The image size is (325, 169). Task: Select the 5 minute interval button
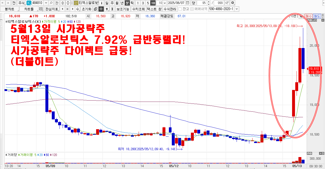click(x=148, y=3)
